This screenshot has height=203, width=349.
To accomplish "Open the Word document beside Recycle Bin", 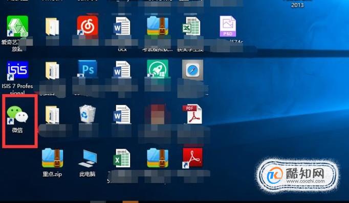I will pyautogui.click(x=122, y=114).
